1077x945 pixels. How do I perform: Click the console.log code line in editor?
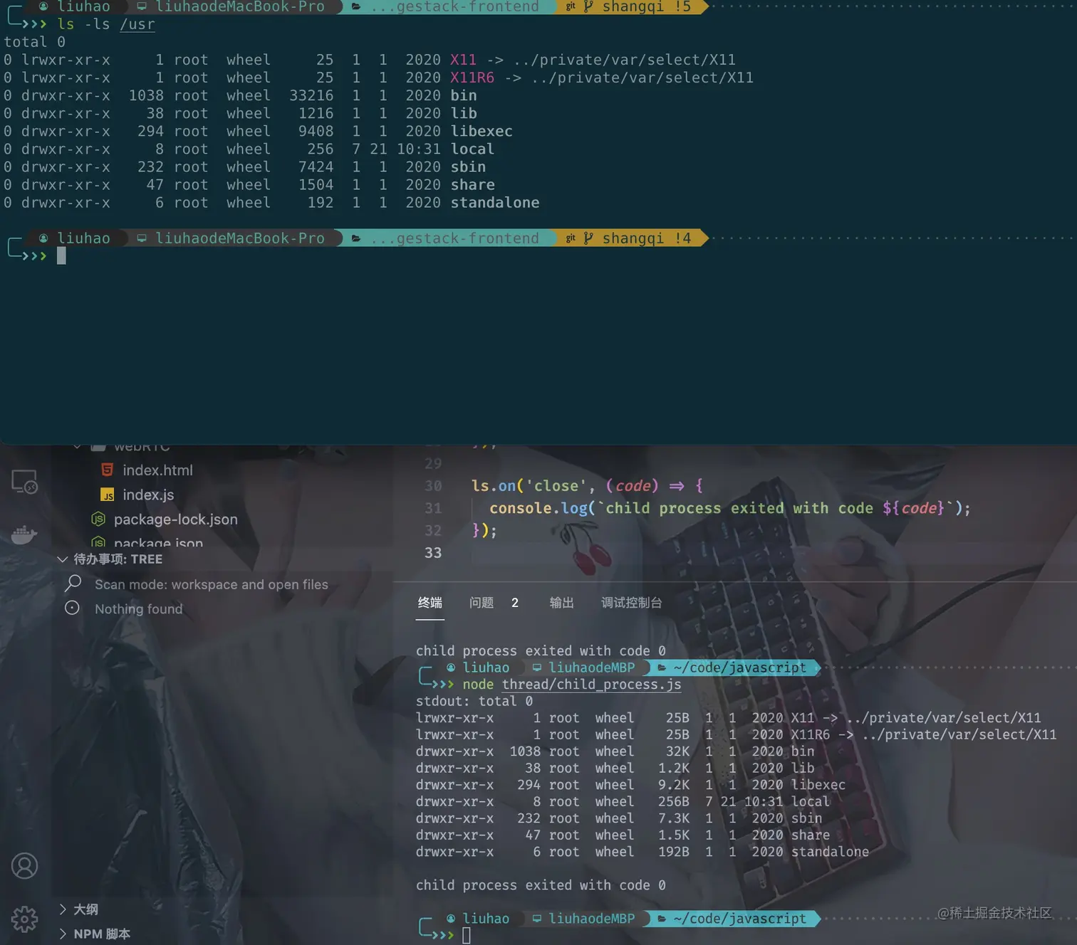[x=730, y=508]
